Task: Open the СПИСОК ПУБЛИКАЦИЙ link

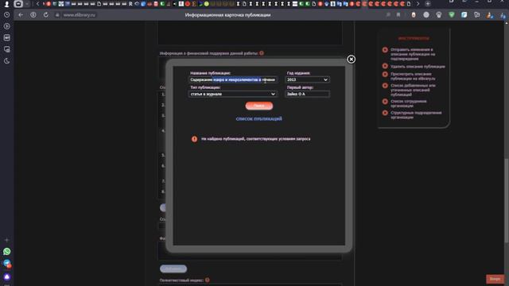Action: (258, 118)
